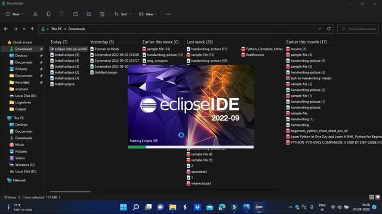Select the Install eclipse (5) file

tap(64, 55)
